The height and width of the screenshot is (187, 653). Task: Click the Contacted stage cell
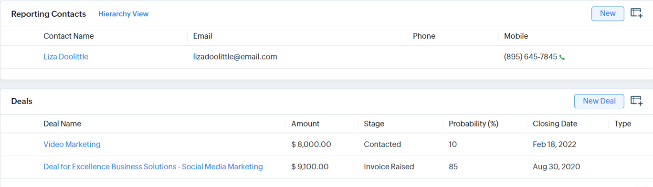click(382, 144)
